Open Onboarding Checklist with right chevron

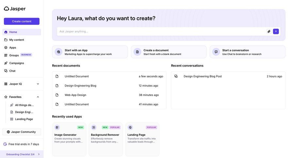tap(39, 154)
